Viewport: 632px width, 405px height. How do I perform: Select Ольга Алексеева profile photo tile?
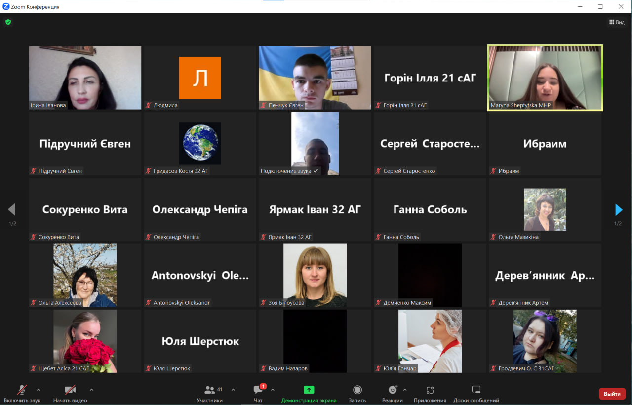pyautogui.click(x=85, y=275)
